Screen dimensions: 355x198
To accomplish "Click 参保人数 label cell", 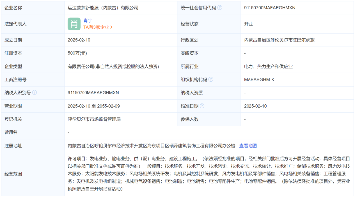I will [209, 119].
